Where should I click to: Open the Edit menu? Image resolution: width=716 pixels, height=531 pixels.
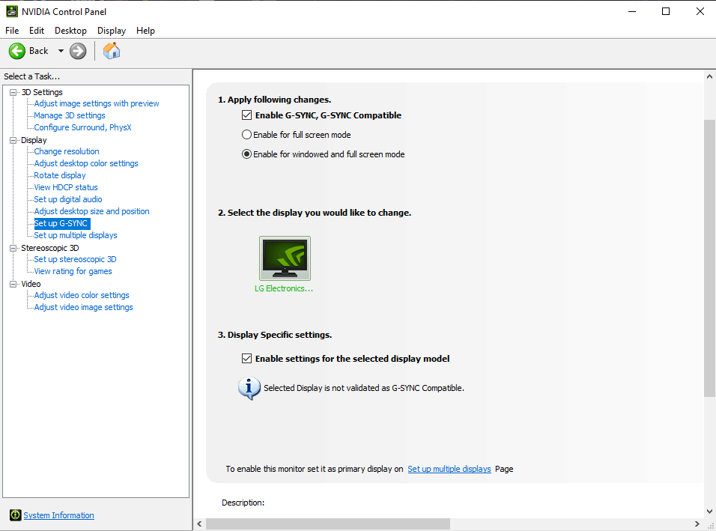tap(37, 31)
